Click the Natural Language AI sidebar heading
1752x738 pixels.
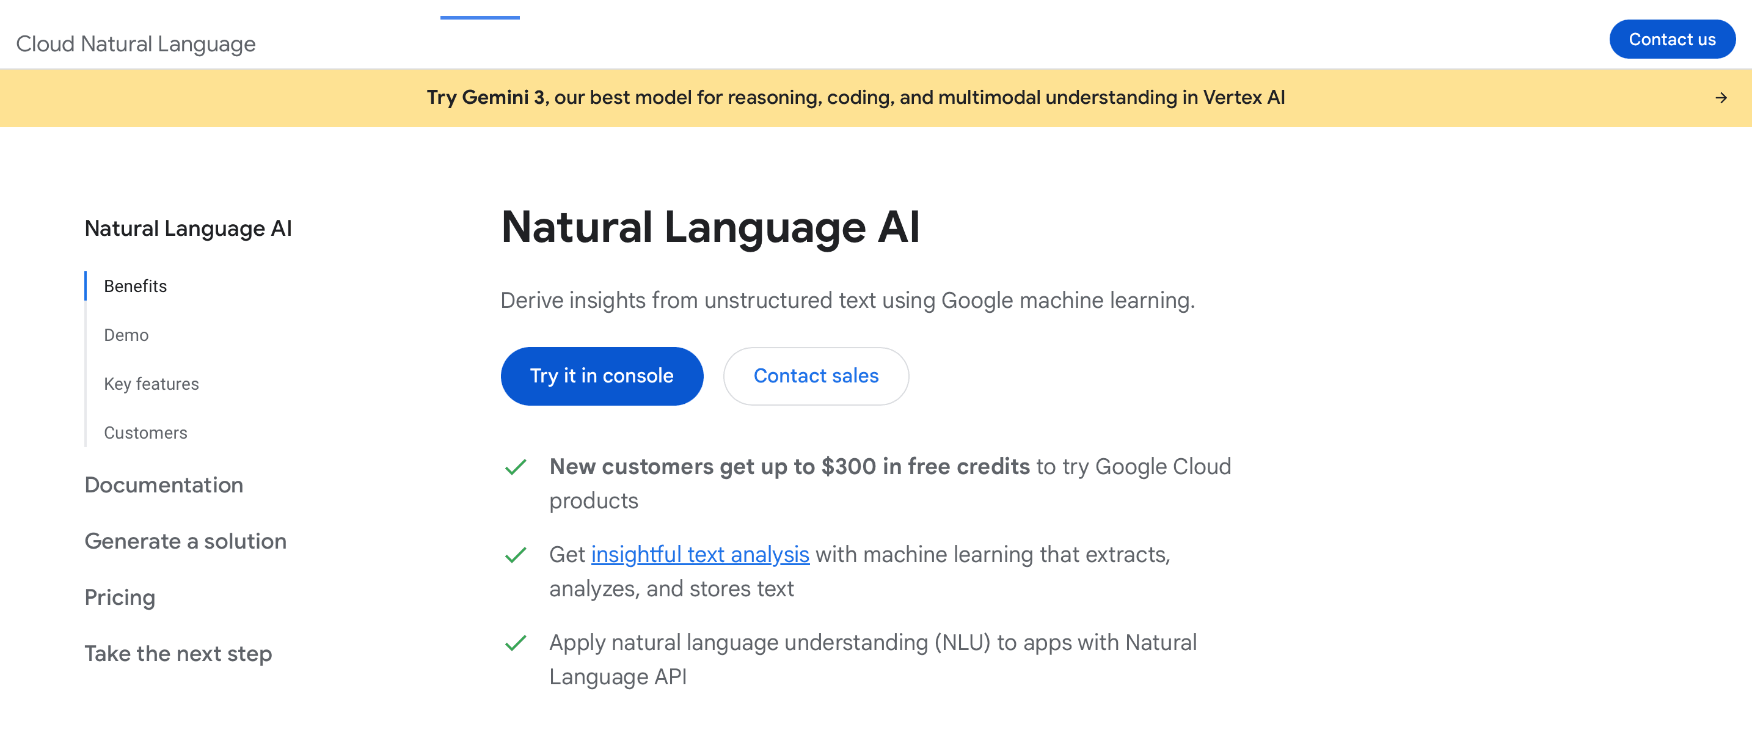click(188, 228)
